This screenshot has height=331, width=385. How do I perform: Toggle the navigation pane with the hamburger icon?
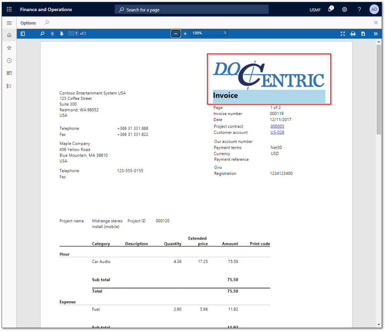click(x=9, y=23)
